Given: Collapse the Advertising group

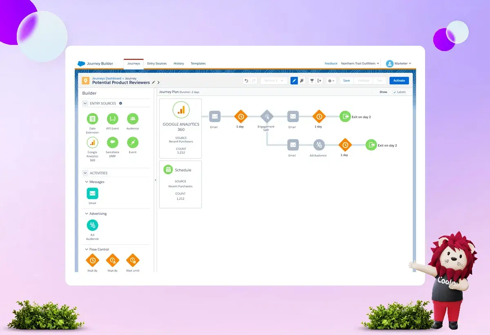Looking at the screenshot, I should (87, 214).
